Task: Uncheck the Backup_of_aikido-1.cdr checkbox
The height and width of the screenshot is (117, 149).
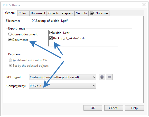Action: pos(51,38)
